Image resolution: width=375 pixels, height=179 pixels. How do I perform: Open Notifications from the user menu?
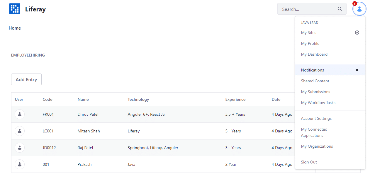pyautogui.click(x=313, y=70)
